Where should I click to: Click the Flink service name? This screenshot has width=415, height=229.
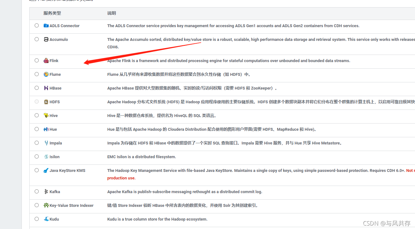[x=54, y=61]
